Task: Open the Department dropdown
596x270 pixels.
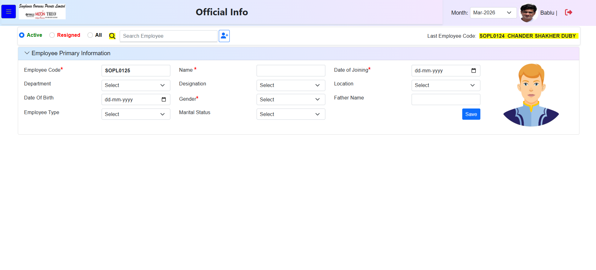Action: pyautogui.click(x=136, y=85)
